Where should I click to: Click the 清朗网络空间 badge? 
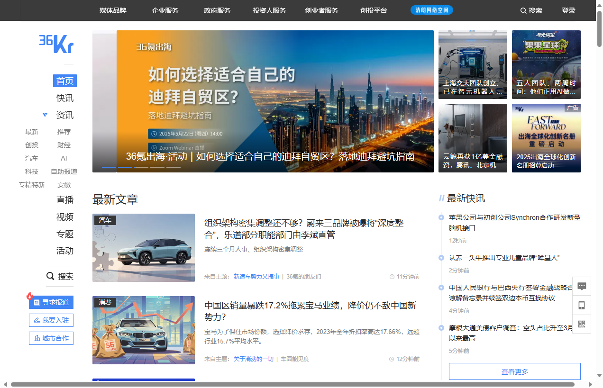coord(431,10)
